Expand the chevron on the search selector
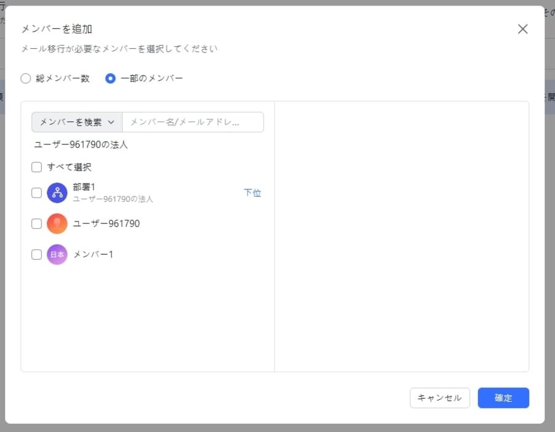Viewport: 555px width, 432px height. coord(112,122)
